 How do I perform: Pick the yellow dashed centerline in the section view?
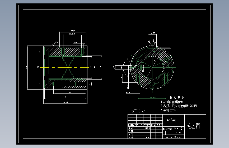click(x=64, y=67)
